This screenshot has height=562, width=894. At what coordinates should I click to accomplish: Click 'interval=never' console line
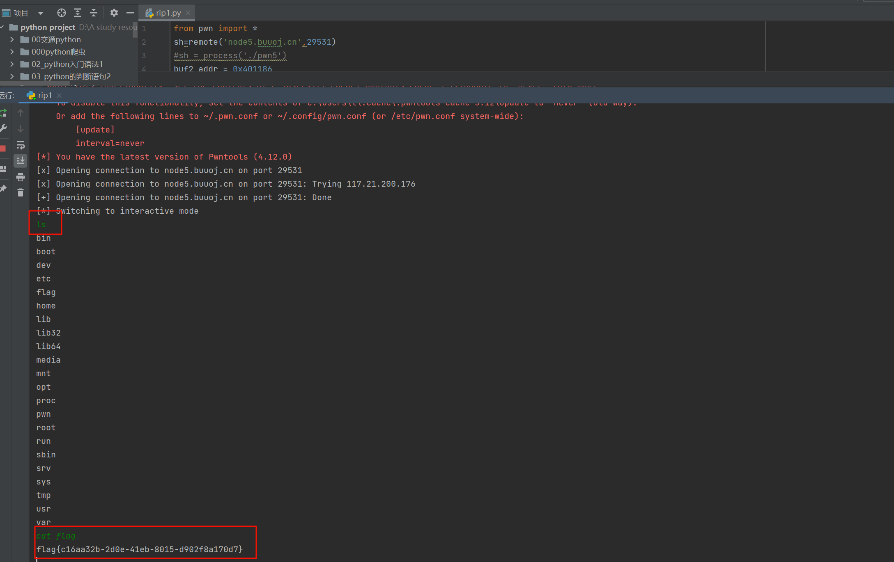coord(110,143)
